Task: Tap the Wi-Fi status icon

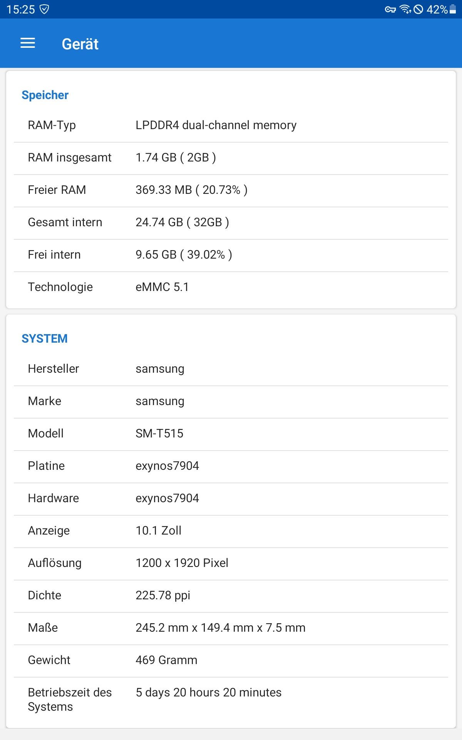Action: tap(405, 9)
